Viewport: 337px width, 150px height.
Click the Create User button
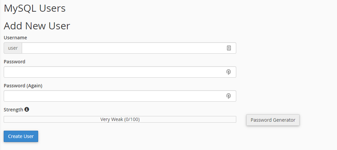[21, 136]
